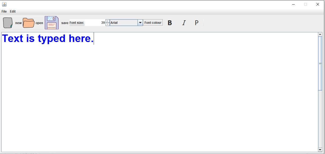Click inside the font size field showing 39

[95, 23]
